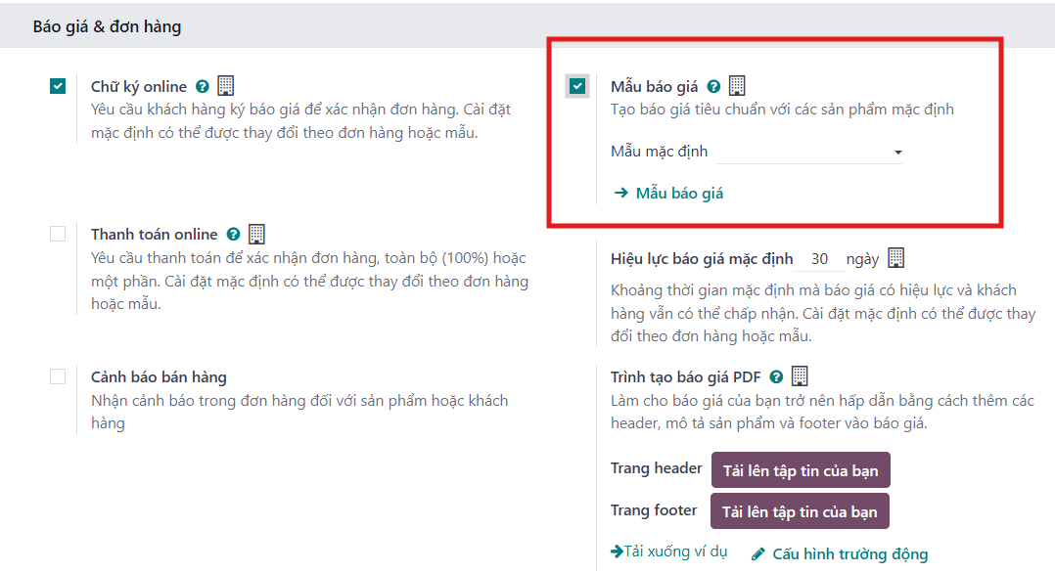Click building icon beside Thanh toán online
The width and height of the screenshot is (1055, 573).
tap(257, 234)
